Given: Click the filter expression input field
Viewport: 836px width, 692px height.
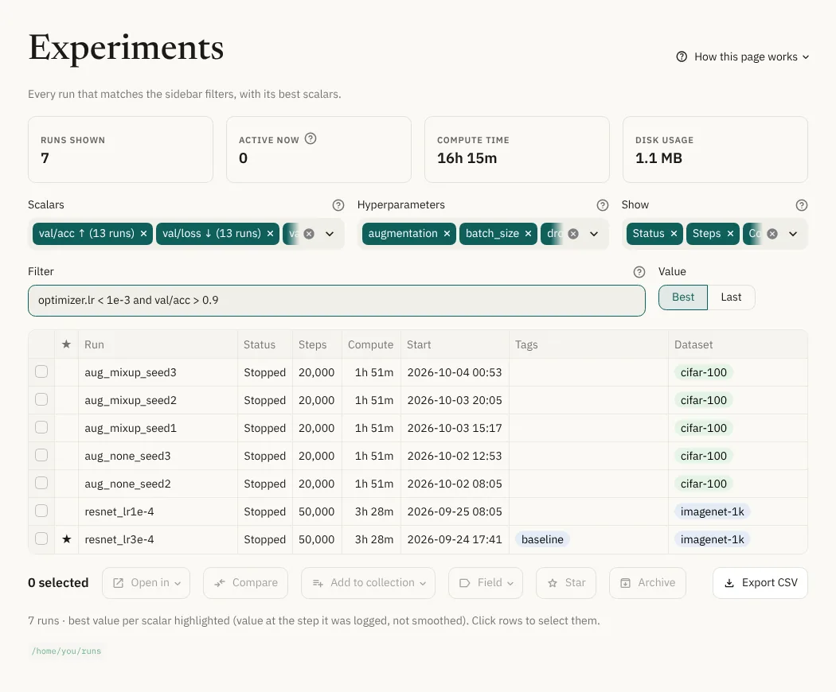Looking at the screenshot, I should [337, 301].
